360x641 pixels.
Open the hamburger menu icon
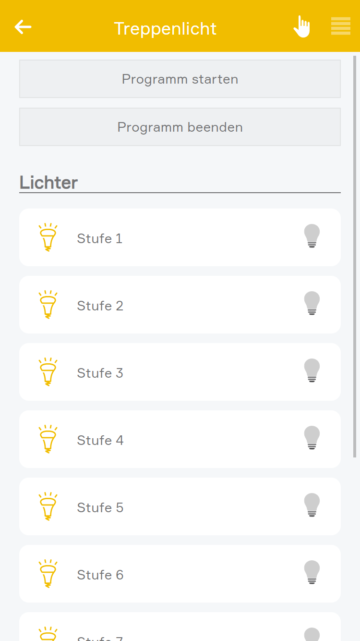click(x=341, y=26)
